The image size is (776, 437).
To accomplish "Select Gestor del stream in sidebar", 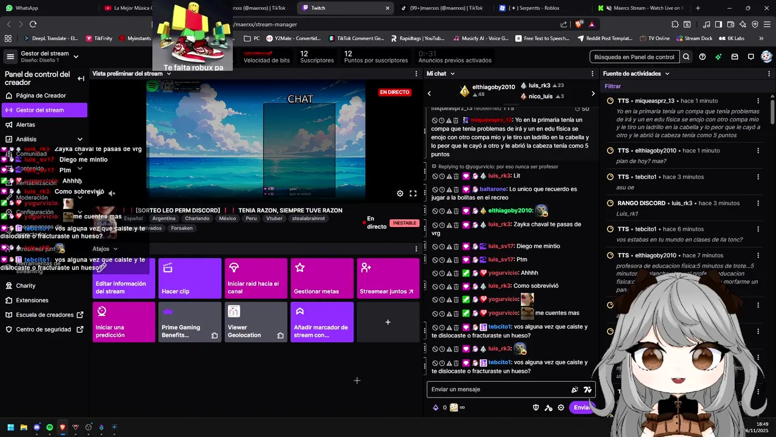I will (44, 110).
